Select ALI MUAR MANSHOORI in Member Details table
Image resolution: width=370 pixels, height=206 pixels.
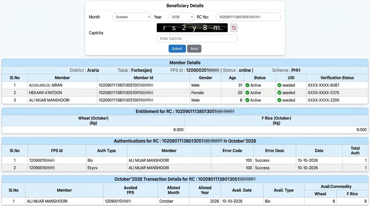[49, 100]
